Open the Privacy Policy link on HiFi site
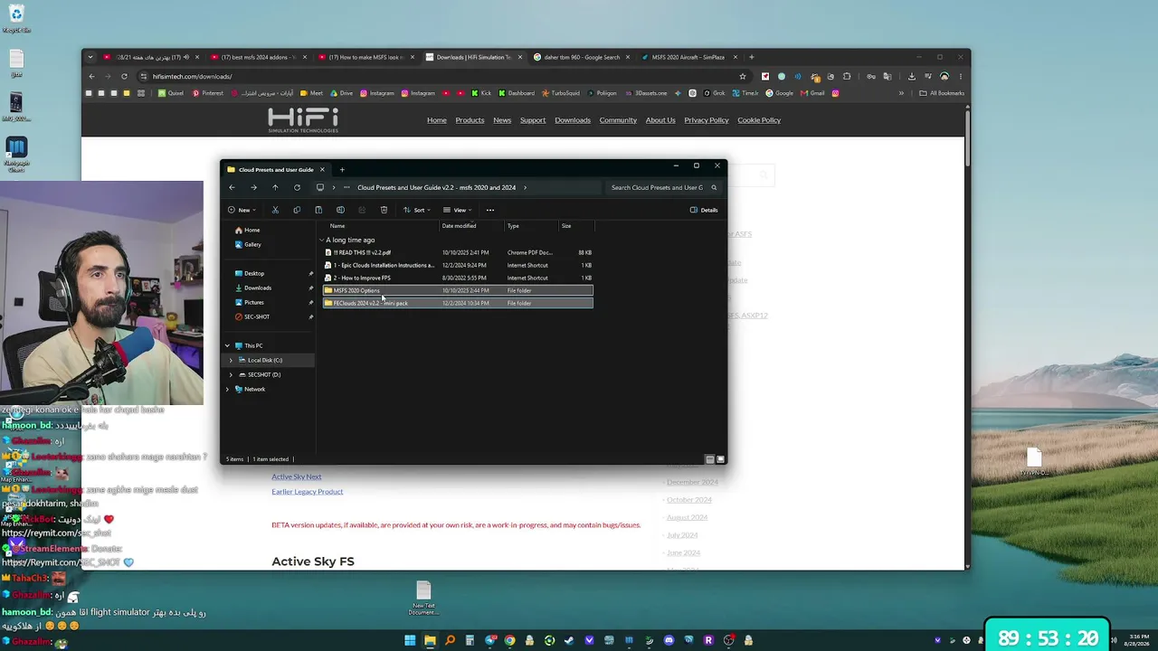 [707, 120]
